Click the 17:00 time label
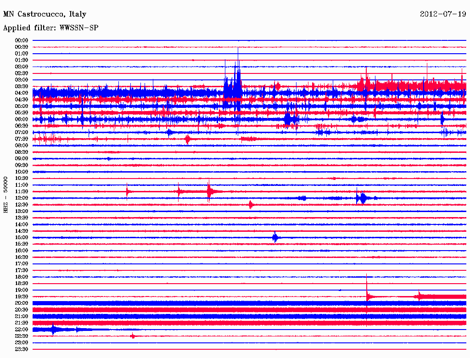 coord(22,264)
